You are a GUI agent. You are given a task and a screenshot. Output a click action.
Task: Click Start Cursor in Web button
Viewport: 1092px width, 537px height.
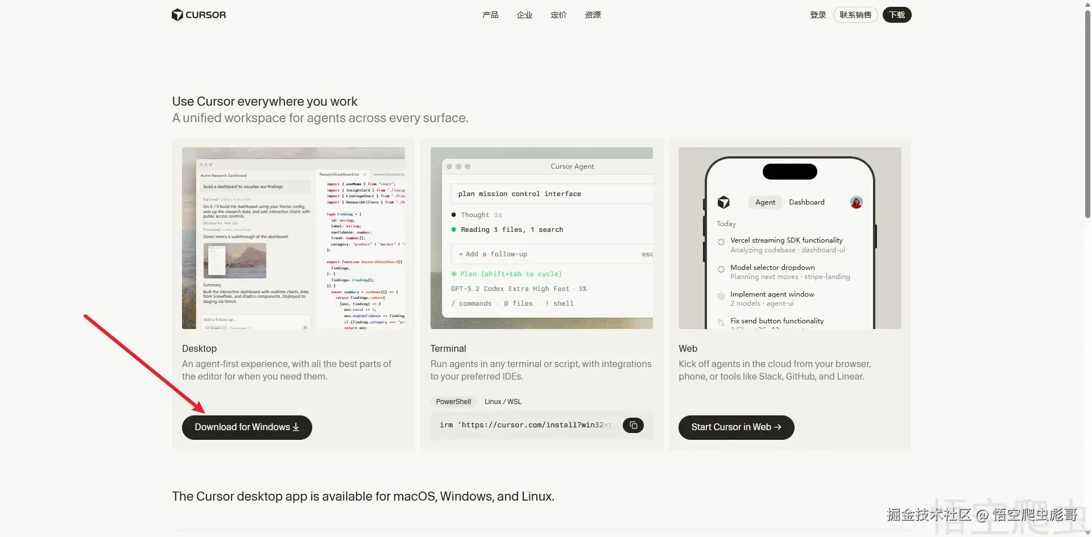(x=736, y=427)
